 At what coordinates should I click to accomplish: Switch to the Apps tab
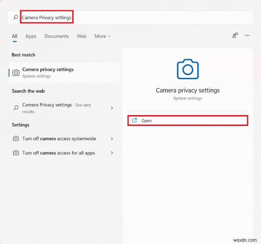(x=31, y=36)
